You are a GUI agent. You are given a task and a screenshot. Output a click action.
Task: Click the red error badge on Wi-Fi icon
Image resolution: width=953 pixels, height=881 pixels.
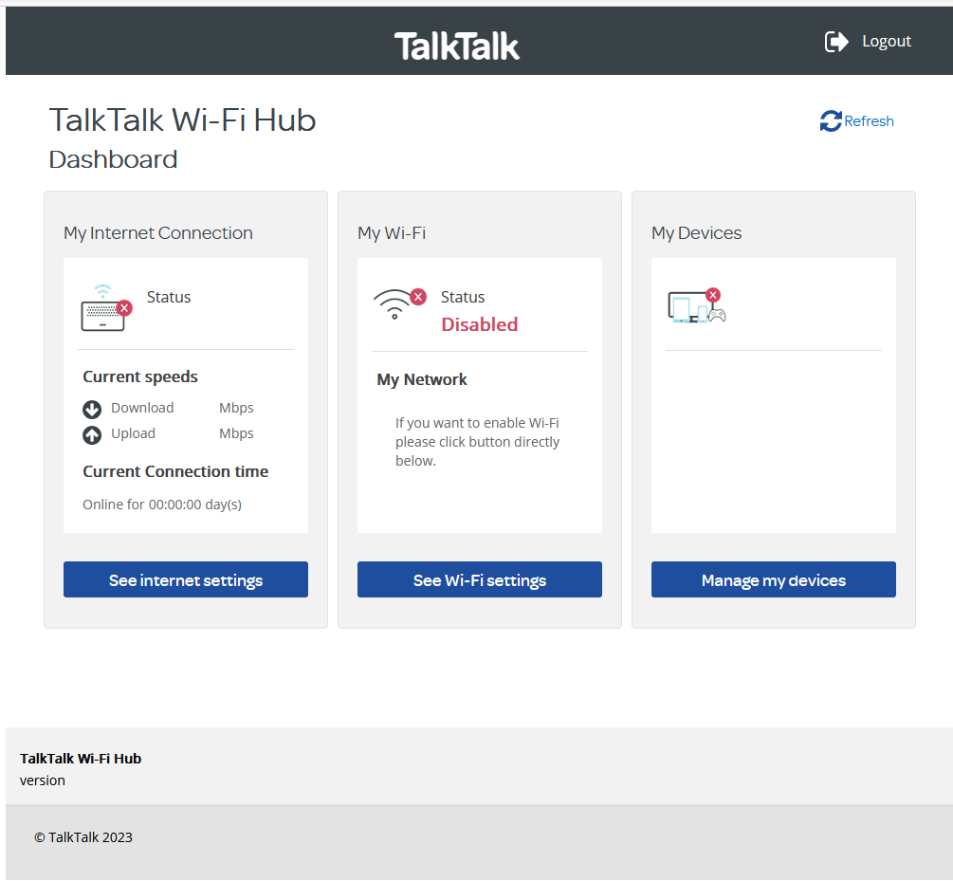point(418,295)
